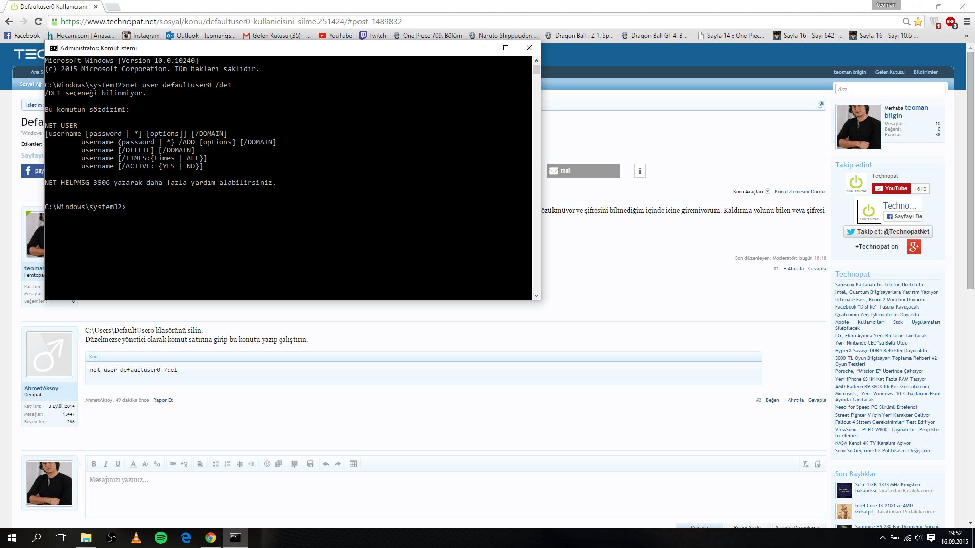Toggle bold formatting in reply editor

[94, 464]
